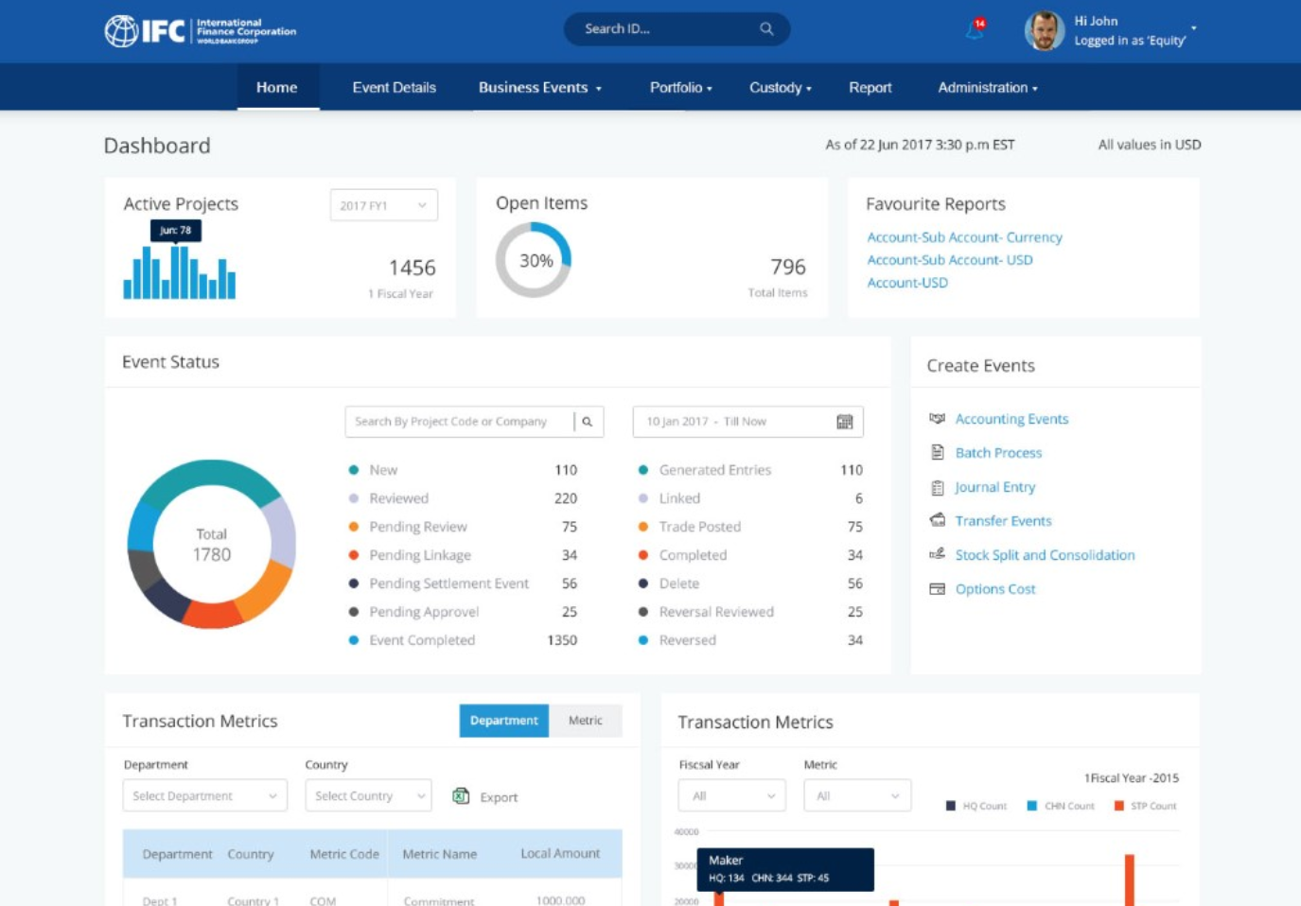Switch to Metric view toggle
Screen dimensions: 1301x906
[x=585, y=721]
